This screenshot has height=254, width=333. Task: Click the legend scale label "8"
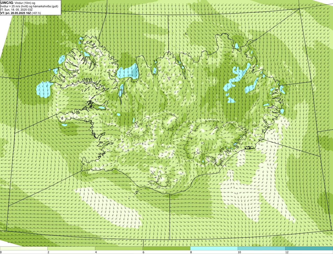tap(191, 252)
